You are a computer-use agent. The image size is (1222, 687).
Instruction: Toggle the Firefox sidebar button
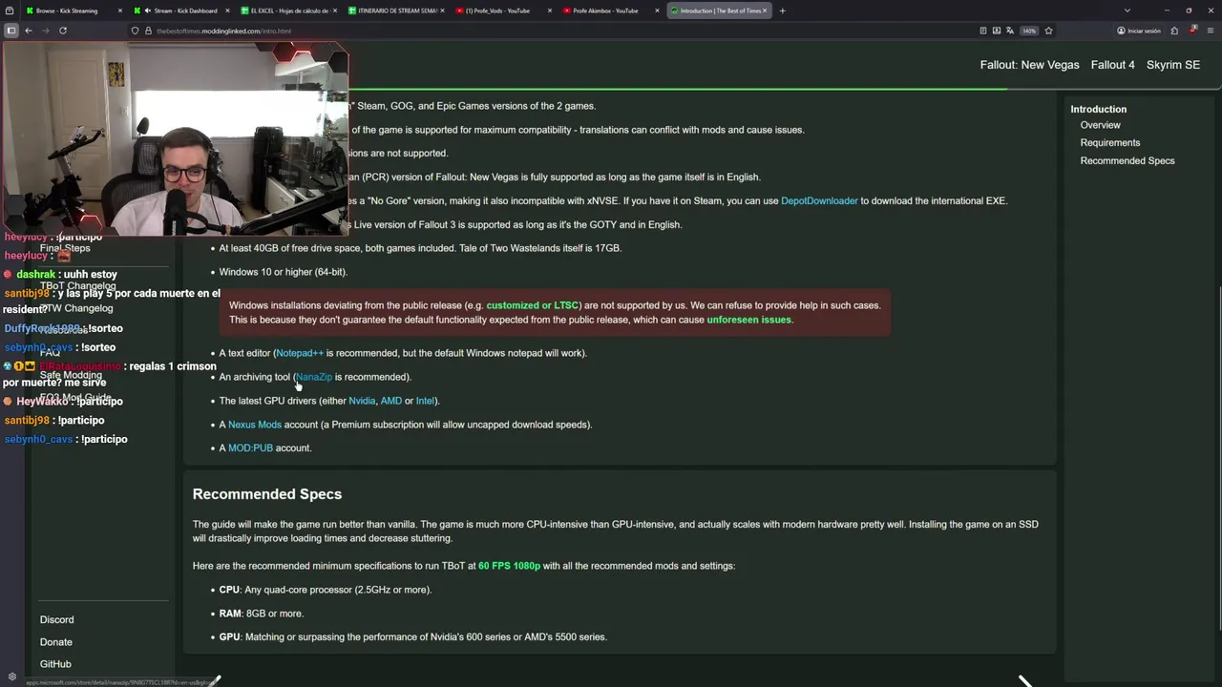(11, 31)
